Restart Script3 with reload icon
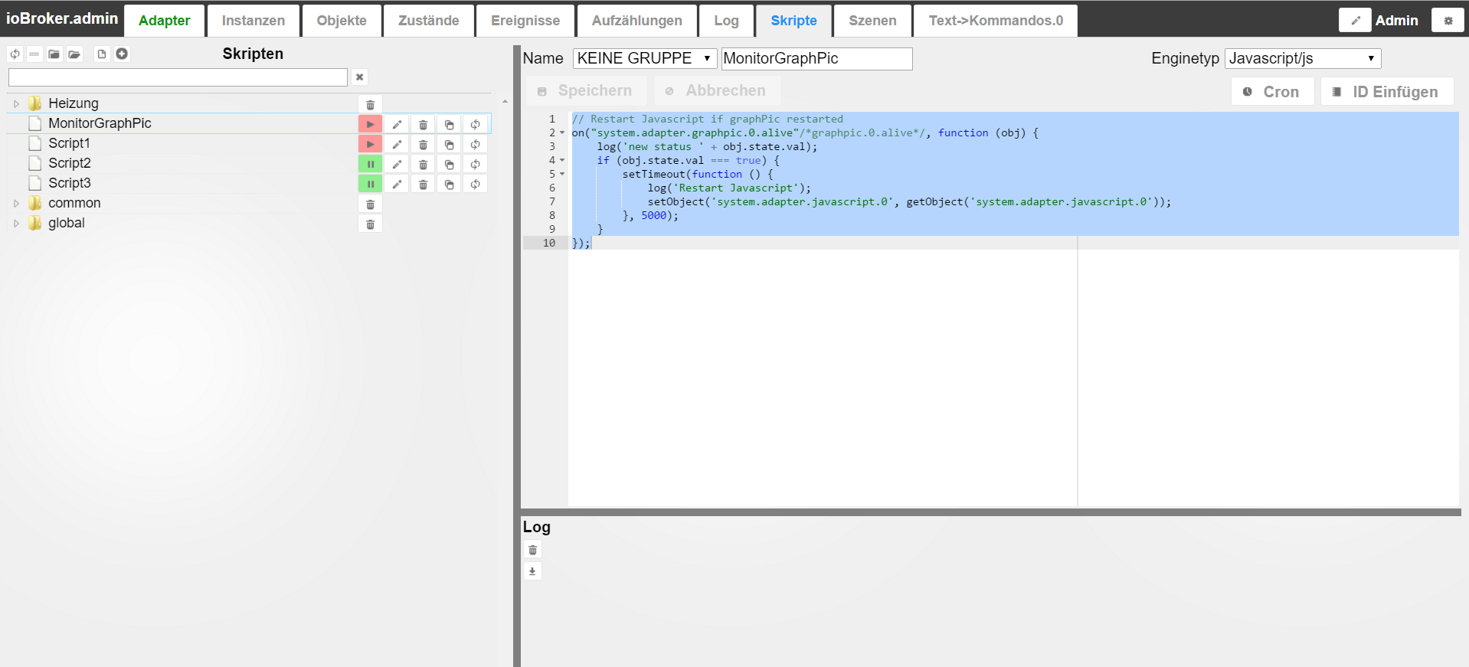 click(475, 185)
